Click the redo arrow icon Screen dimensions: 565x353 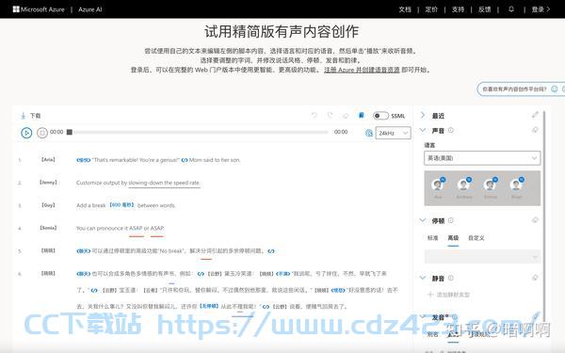pyautogui.click(x=330, y=115)
